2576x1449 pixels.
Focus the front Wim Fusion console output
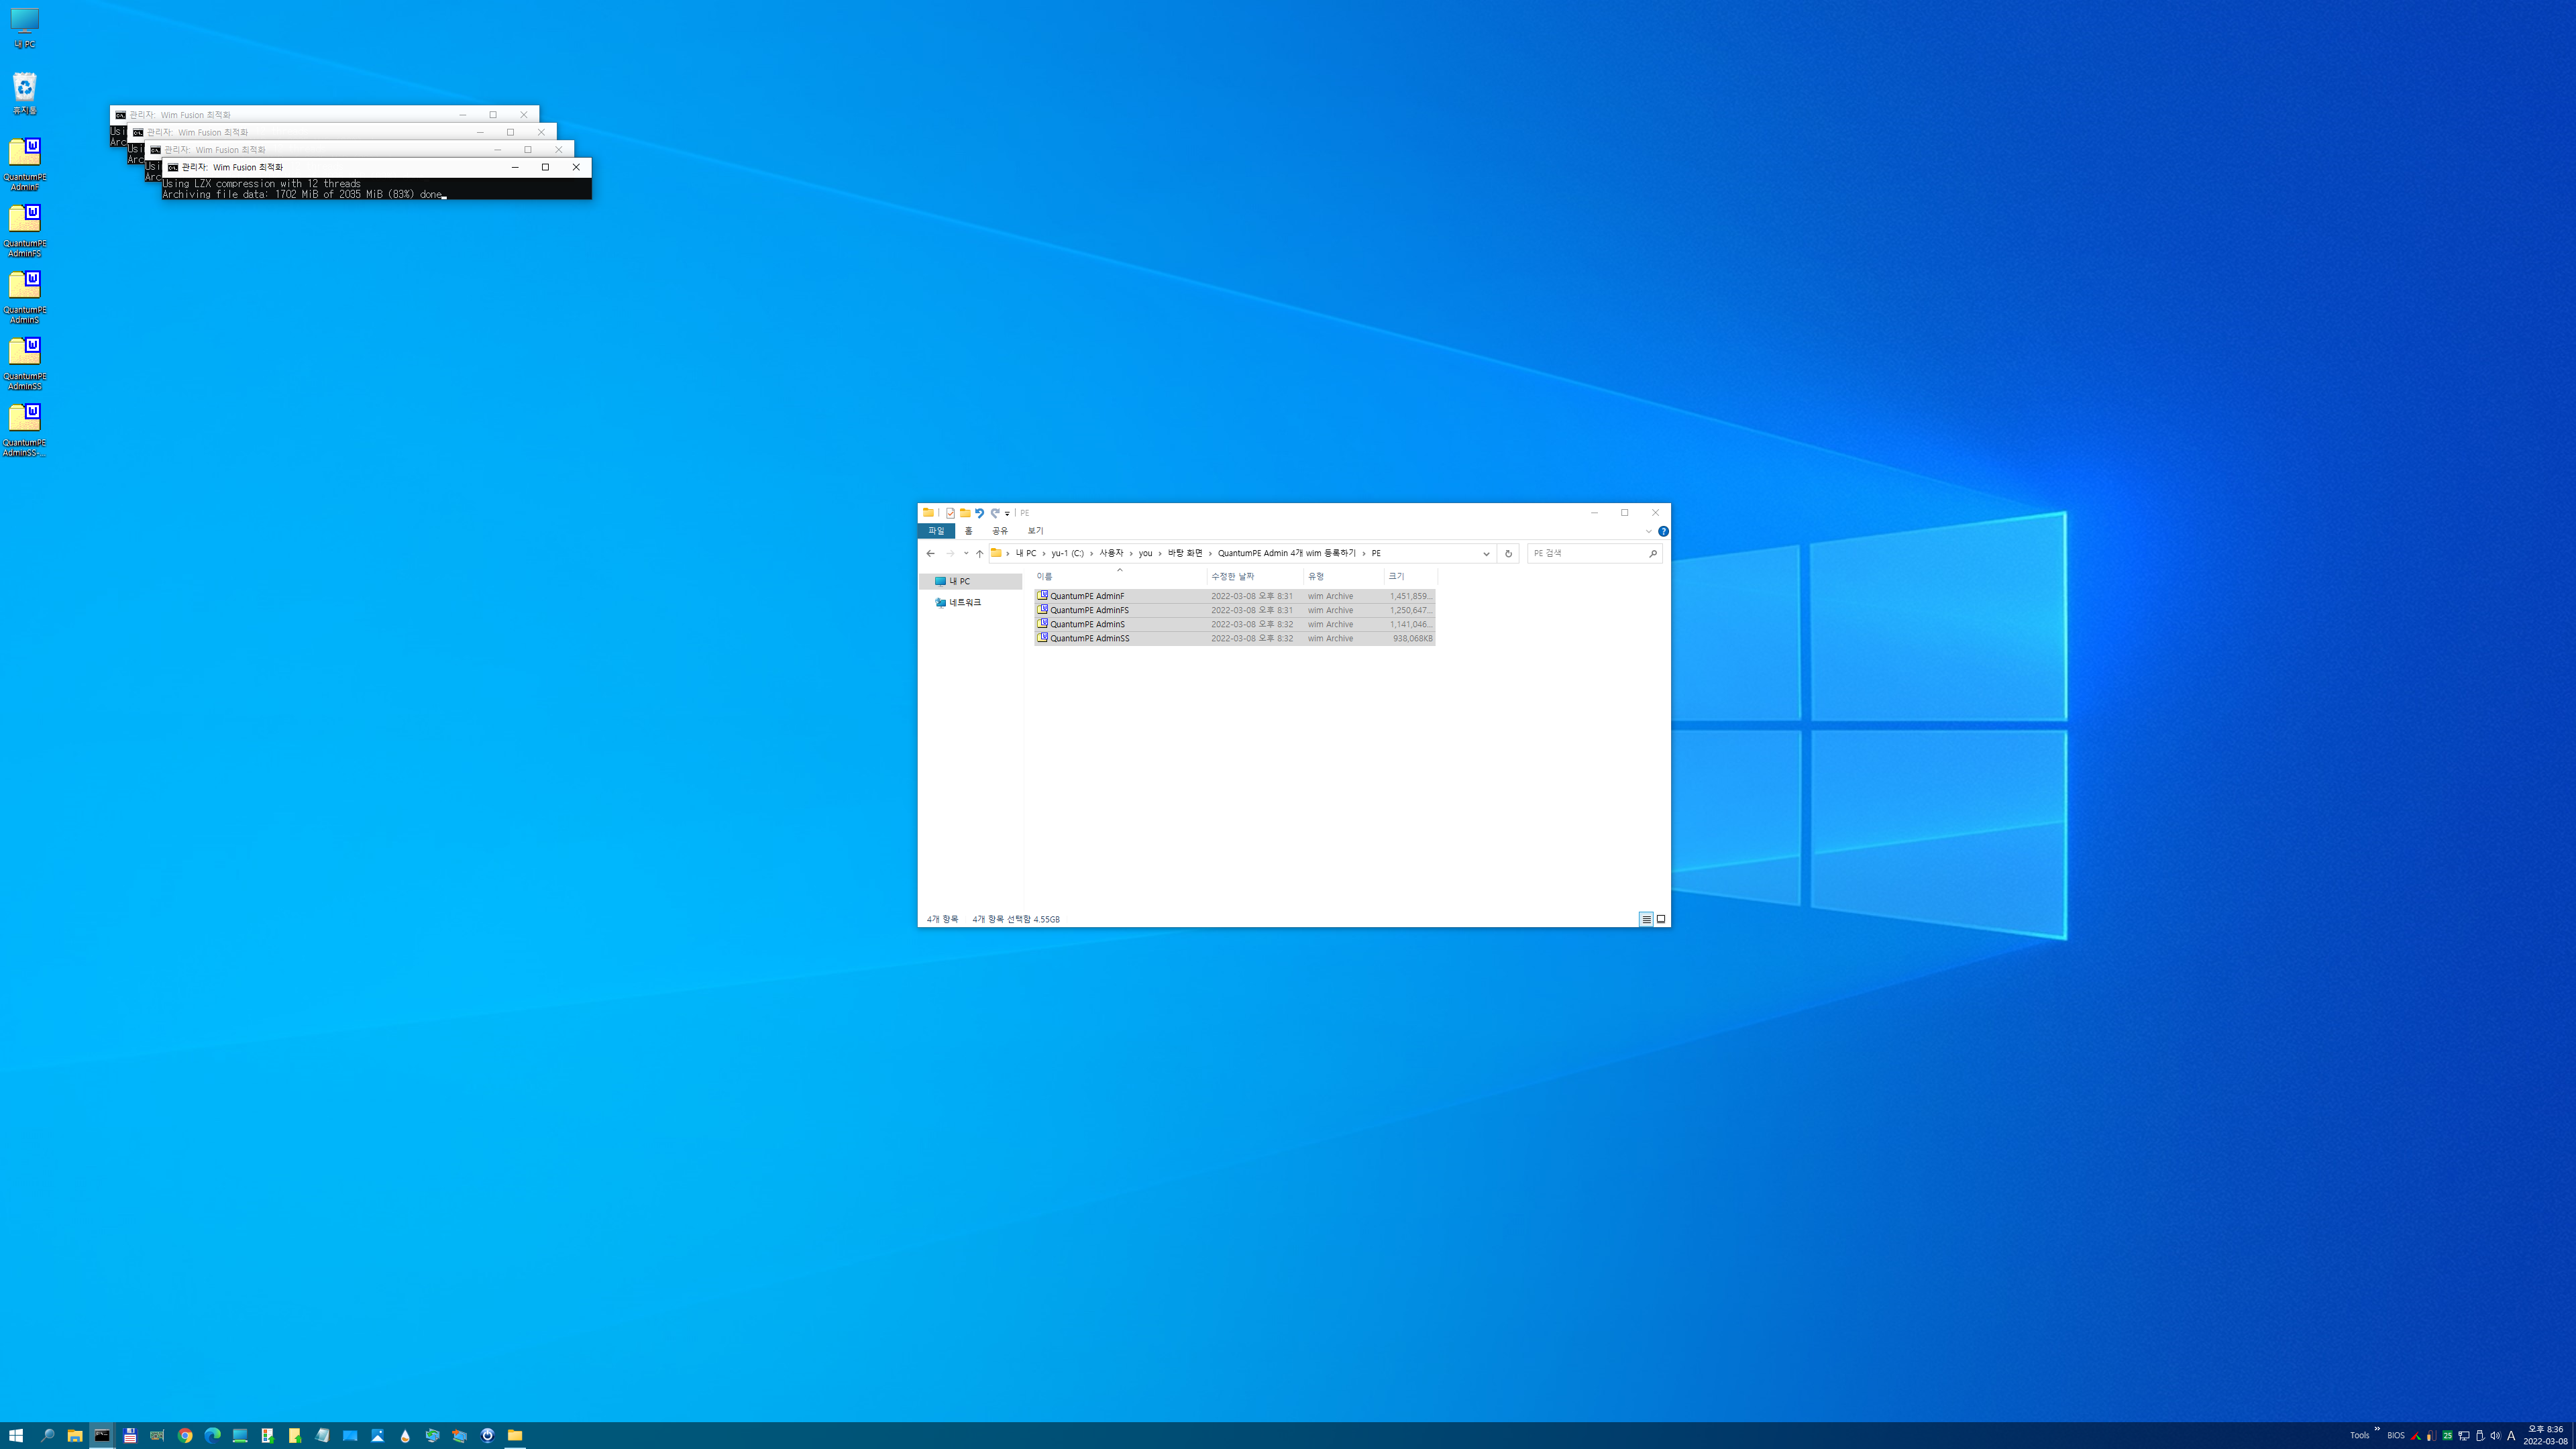[376, 189]
